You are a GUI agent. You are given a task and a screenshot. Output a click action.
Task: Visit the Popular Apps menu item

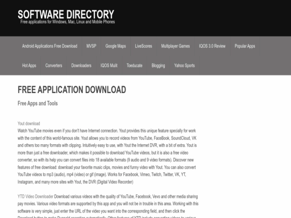pos(245,46)
